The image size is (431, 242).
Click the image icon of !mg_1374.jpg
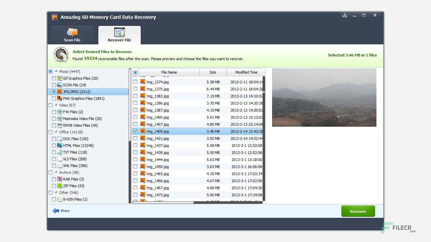click(x=143, y=82)
